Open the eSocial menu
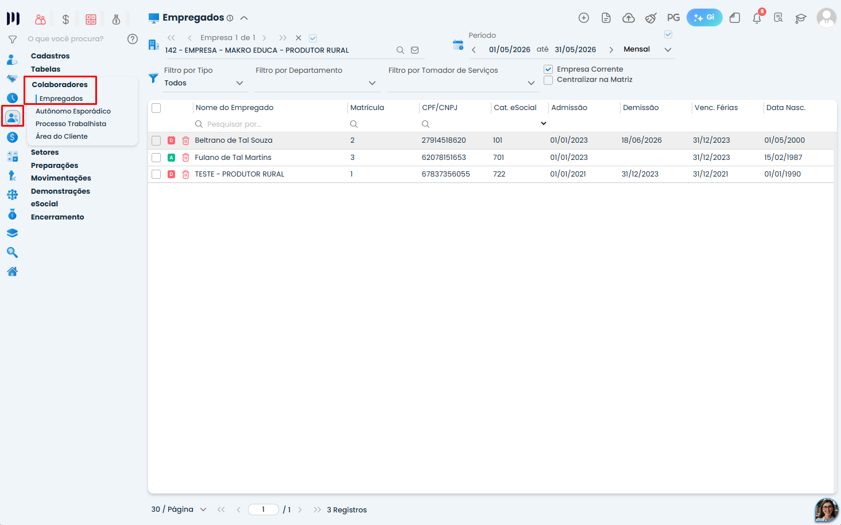 coord(45,204)
